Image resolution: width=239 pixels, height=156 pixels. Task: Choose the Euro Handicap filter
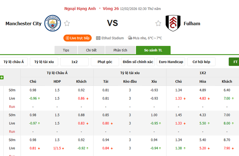pos(171,62)
